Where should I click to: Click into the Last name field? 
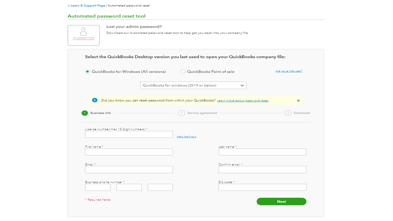262,152
